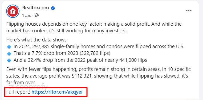Image resolution: width=203 pixels, height=100 pixels.
Task: Click the 'Full report:' label text
Action: coord(18,92)
